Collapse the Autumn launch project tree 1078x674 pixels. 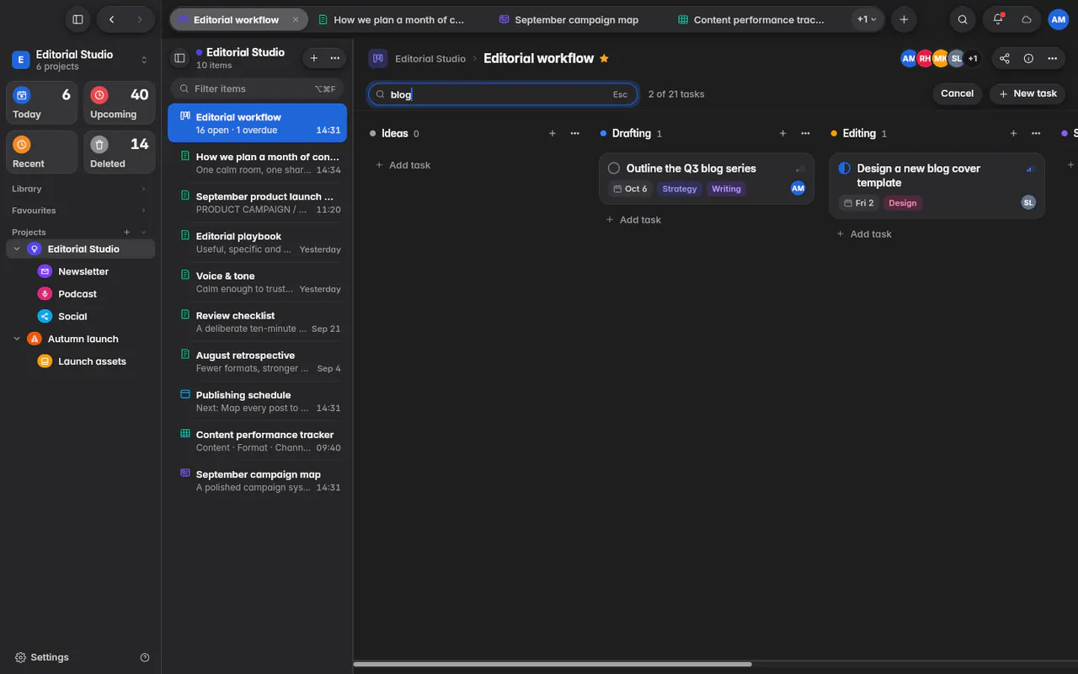pos(17,339)
